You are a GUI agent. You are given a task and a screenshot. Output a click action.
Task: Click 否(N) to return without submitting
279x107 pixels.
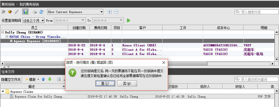pos(127,83)
